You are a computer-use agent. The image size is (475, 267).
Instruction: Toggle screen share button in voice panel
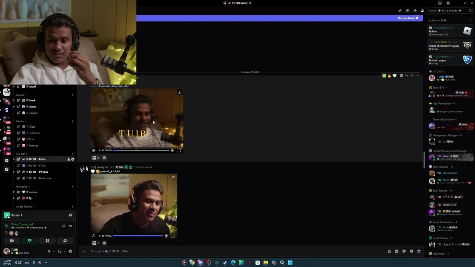pos(30,241)
